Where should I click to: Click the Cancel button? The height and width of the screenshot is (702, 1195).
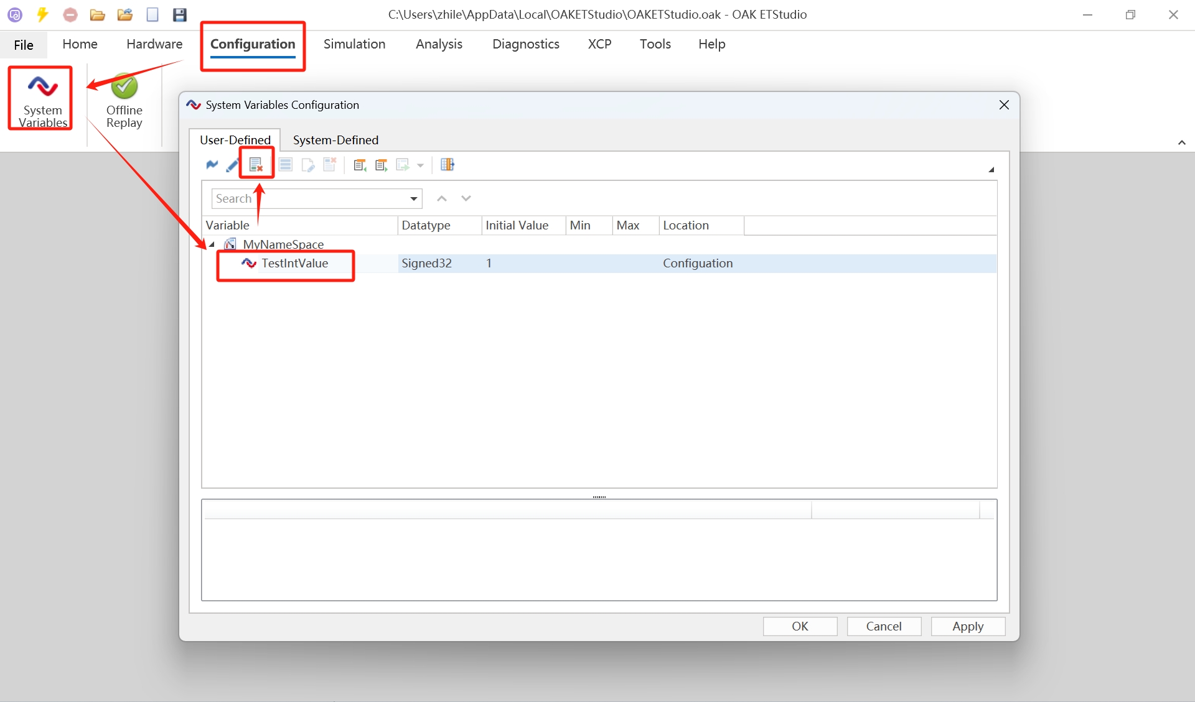tap(883, 626)
